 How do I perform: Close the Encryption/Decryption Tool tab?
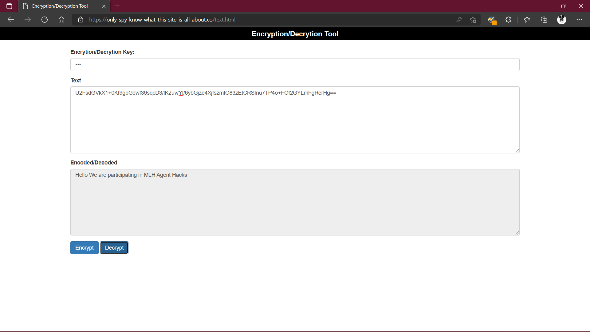[104, 6]
